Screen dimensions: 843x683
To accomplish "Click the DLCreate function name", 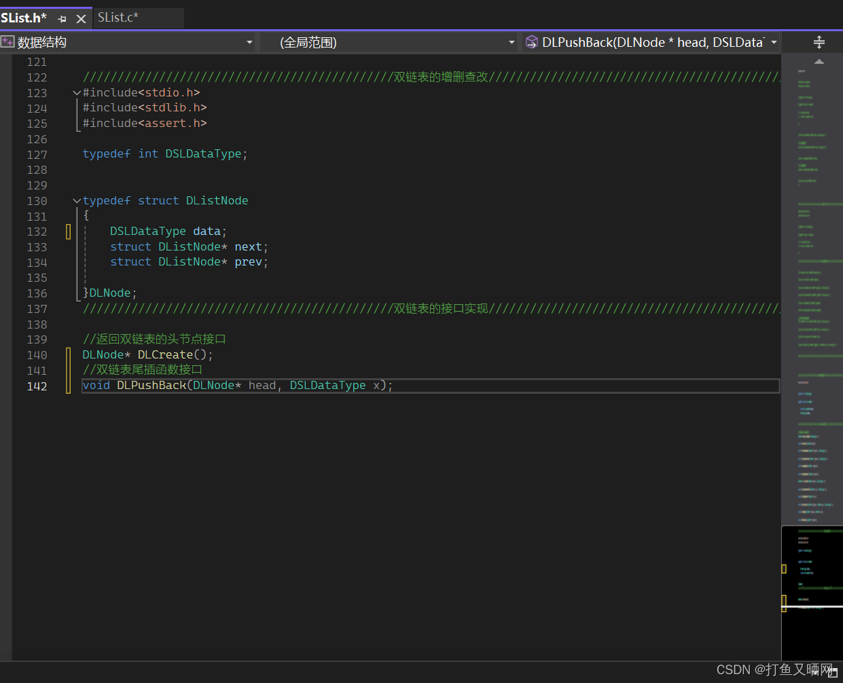I will pos(165,355).
